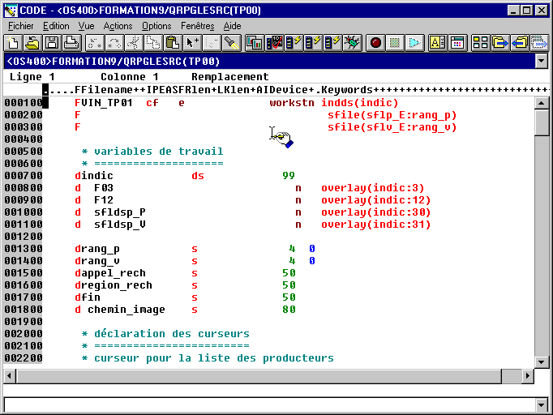The height and width of the screenshot is (415, 553).
Task: Click the flashlight Find icon
Action: coord(232,42)
